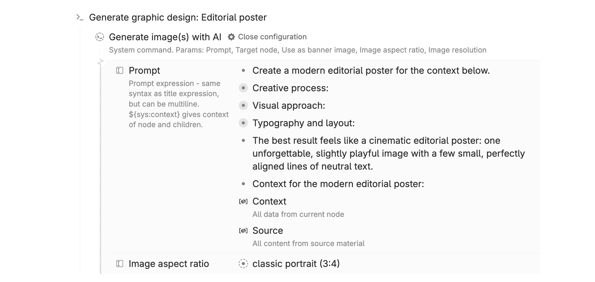This screenshot has height=282, width=595.
Task: Click the Prompt parameter label
Action: coord(144,71)
